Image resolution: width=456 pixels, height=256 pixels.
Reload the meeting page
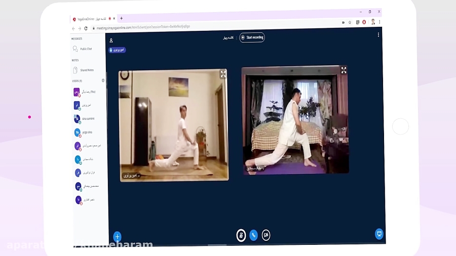[86, 28]
